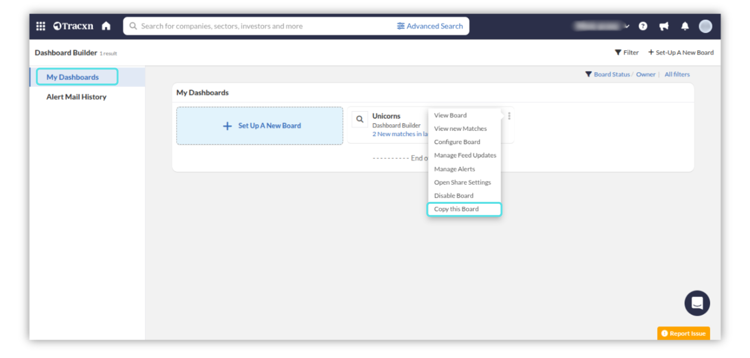Image resolution: width=750 pixels, height=358 pixels.
Task: Open the apps grid menu icon
Action: coord(41,26)
